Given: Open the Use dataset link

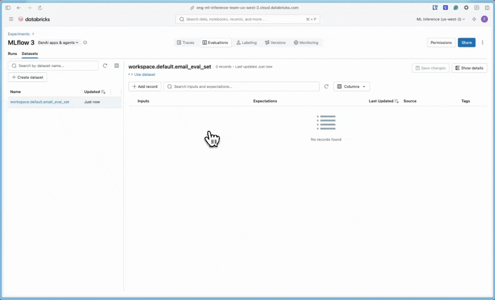Looking at the screenshot, I should [x=142, y=75].
